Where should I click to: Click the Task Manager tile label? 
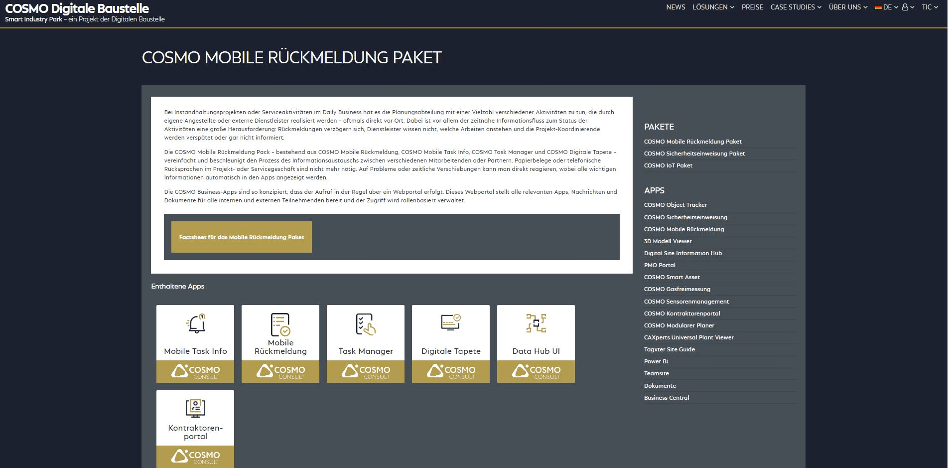(x=366, y=351)
